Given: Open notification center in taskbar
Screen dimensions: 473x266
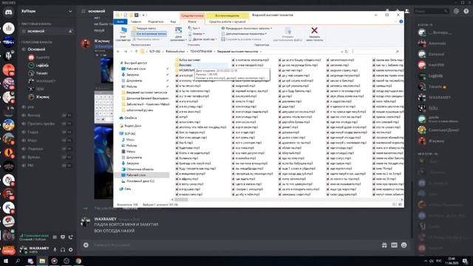Looking at the screenshot, I should tap(466, 261).
